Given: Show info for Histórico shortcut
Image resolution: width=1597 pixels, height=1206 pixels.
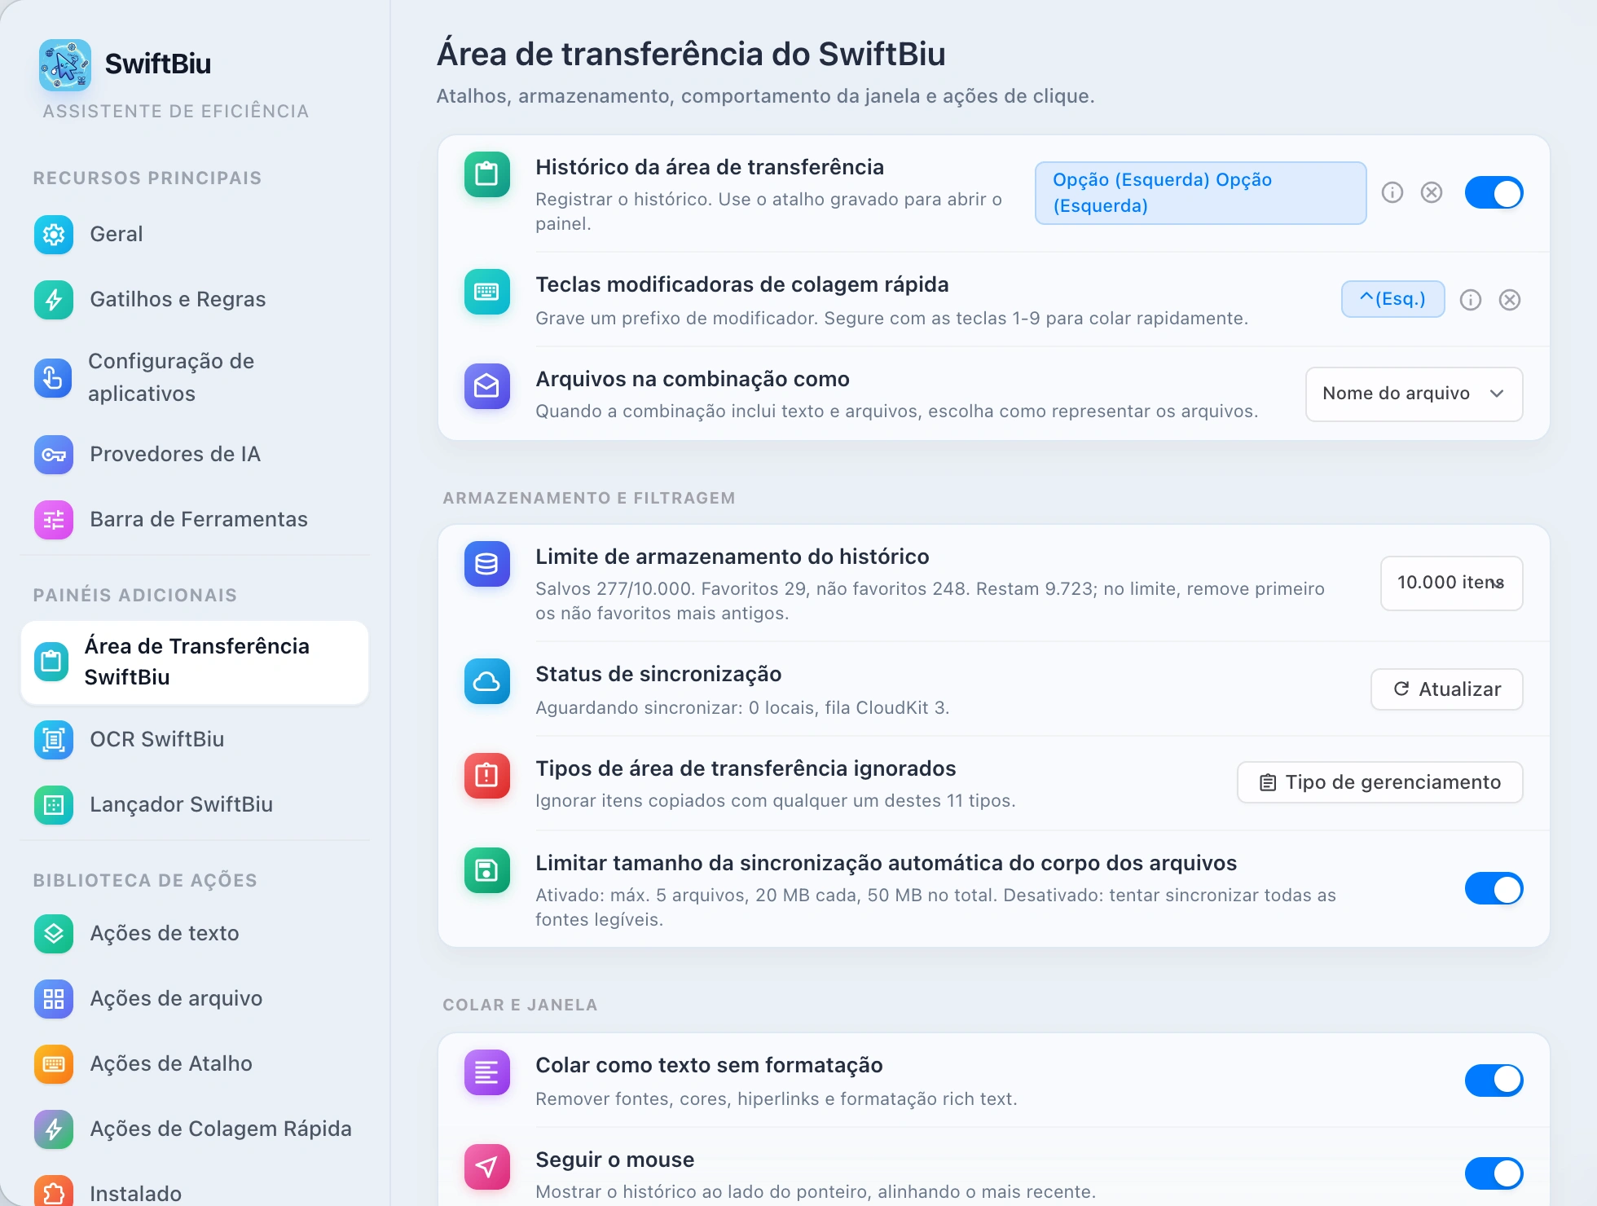Looking at the screenshot, I should click(x=1392, y=193).
